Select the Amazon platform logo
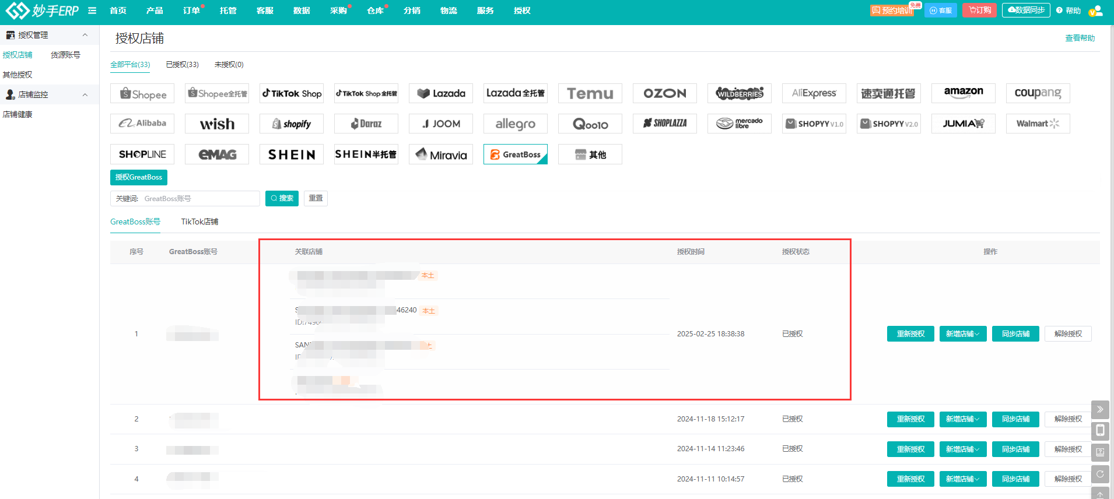This screenshot has width=1114, height=499. [x=964, y=93]
